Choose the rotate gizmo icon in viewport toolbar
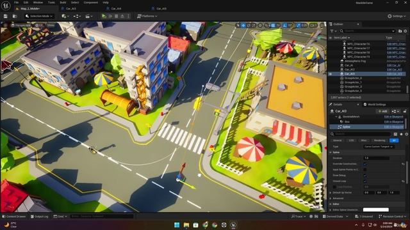Image resolution: width=410 pixels, height=230 pixels. pos(249,26)
